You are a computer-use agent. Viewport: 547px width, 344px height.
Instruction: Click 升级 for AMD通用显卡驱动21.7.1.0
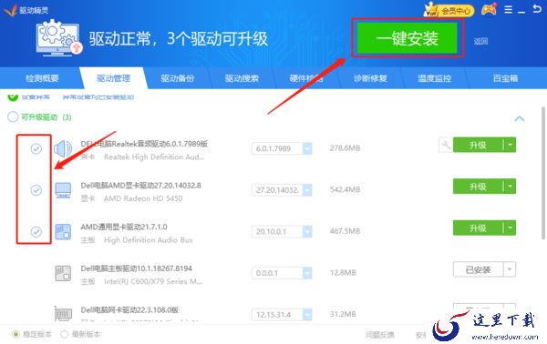pyautogui.click(x=478, y=228)
